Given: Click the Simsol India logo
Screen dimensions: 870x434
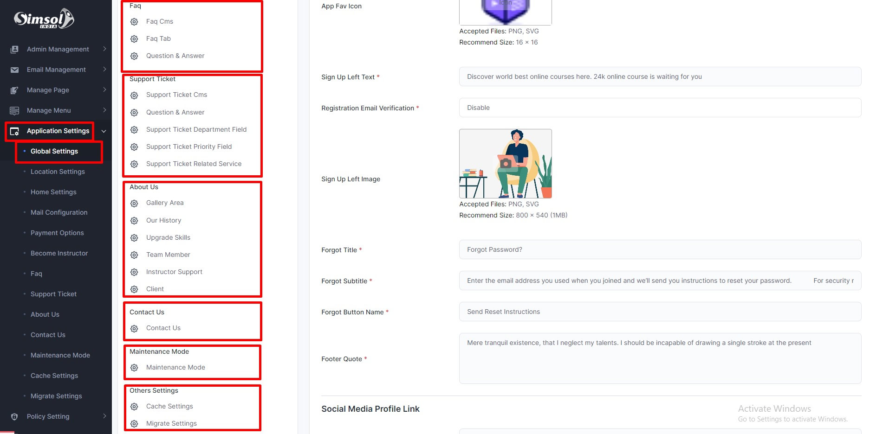Looking at the screenshot, I should pyautogui.click(x=44, y=19).
